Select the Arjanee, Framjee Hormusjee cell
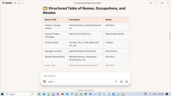 (55, 35)
